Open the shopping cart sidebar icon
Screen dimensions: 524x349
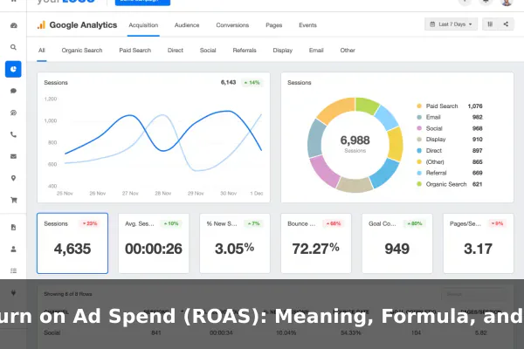[13, 200]
